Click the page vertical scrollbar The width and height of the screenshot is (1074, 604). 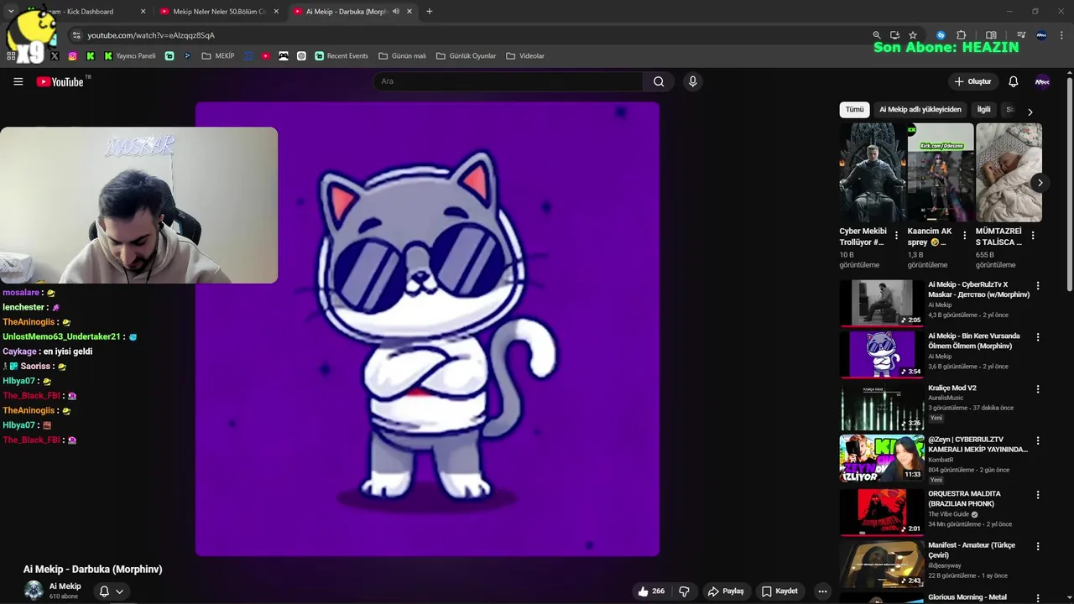click(x=1069, y=185)
